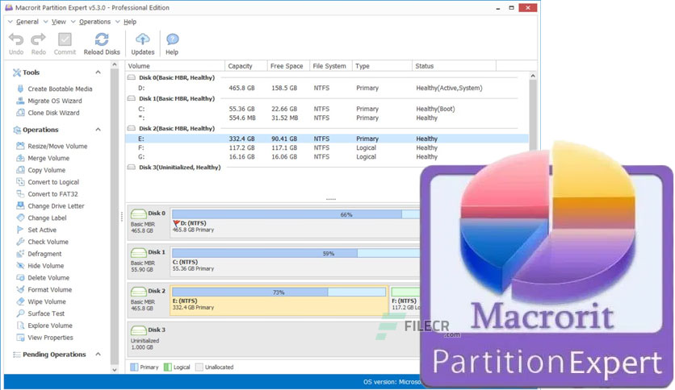Open the Operations menu
The height and width of the screenshot is (390, 675).
(x=94, y=22)
